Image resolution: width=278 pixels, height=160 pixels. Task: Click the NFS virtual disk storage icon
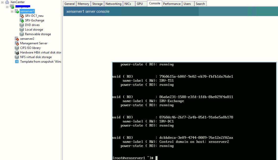pyautogui.click(x=17, y=57)
